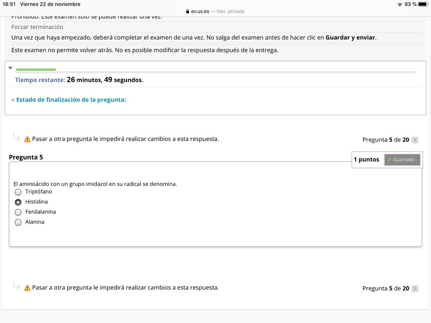Choose the Alanina radio option
Screen dimensions: 431x323
(18, 222)
